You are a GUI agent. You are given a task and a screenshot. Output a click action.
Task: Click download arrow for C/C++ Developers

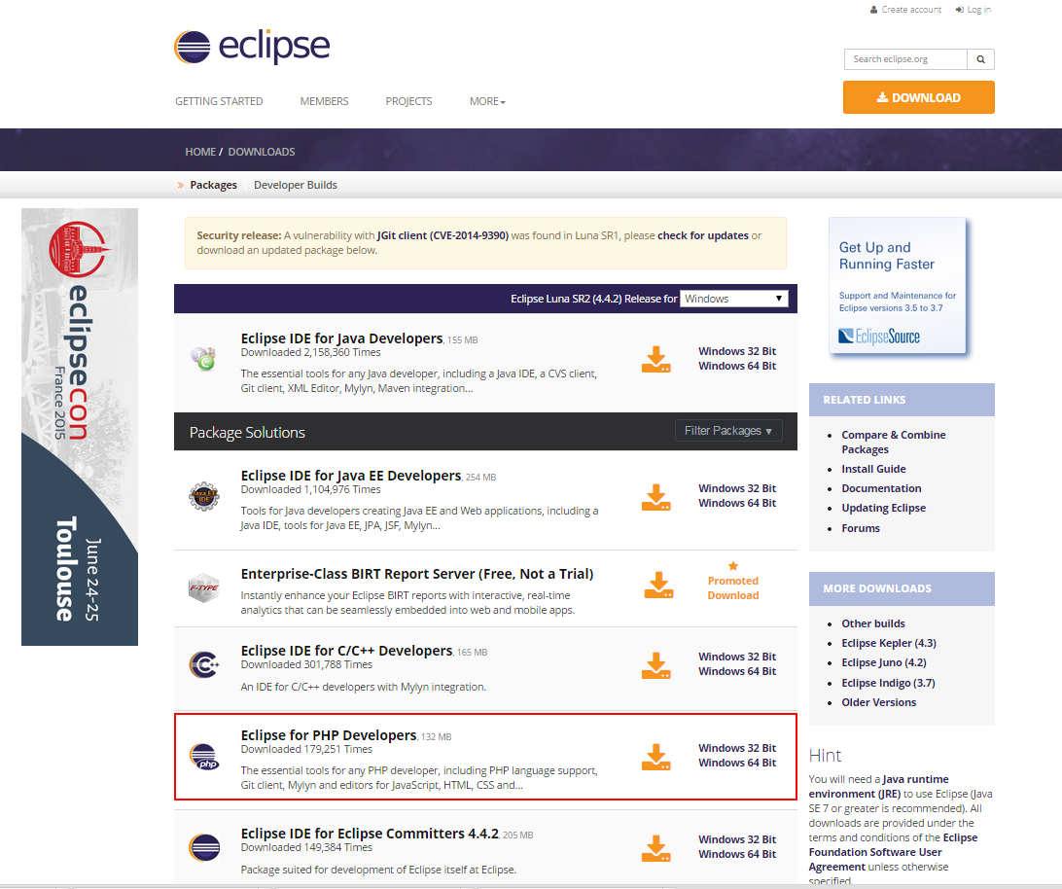(655, 665)
